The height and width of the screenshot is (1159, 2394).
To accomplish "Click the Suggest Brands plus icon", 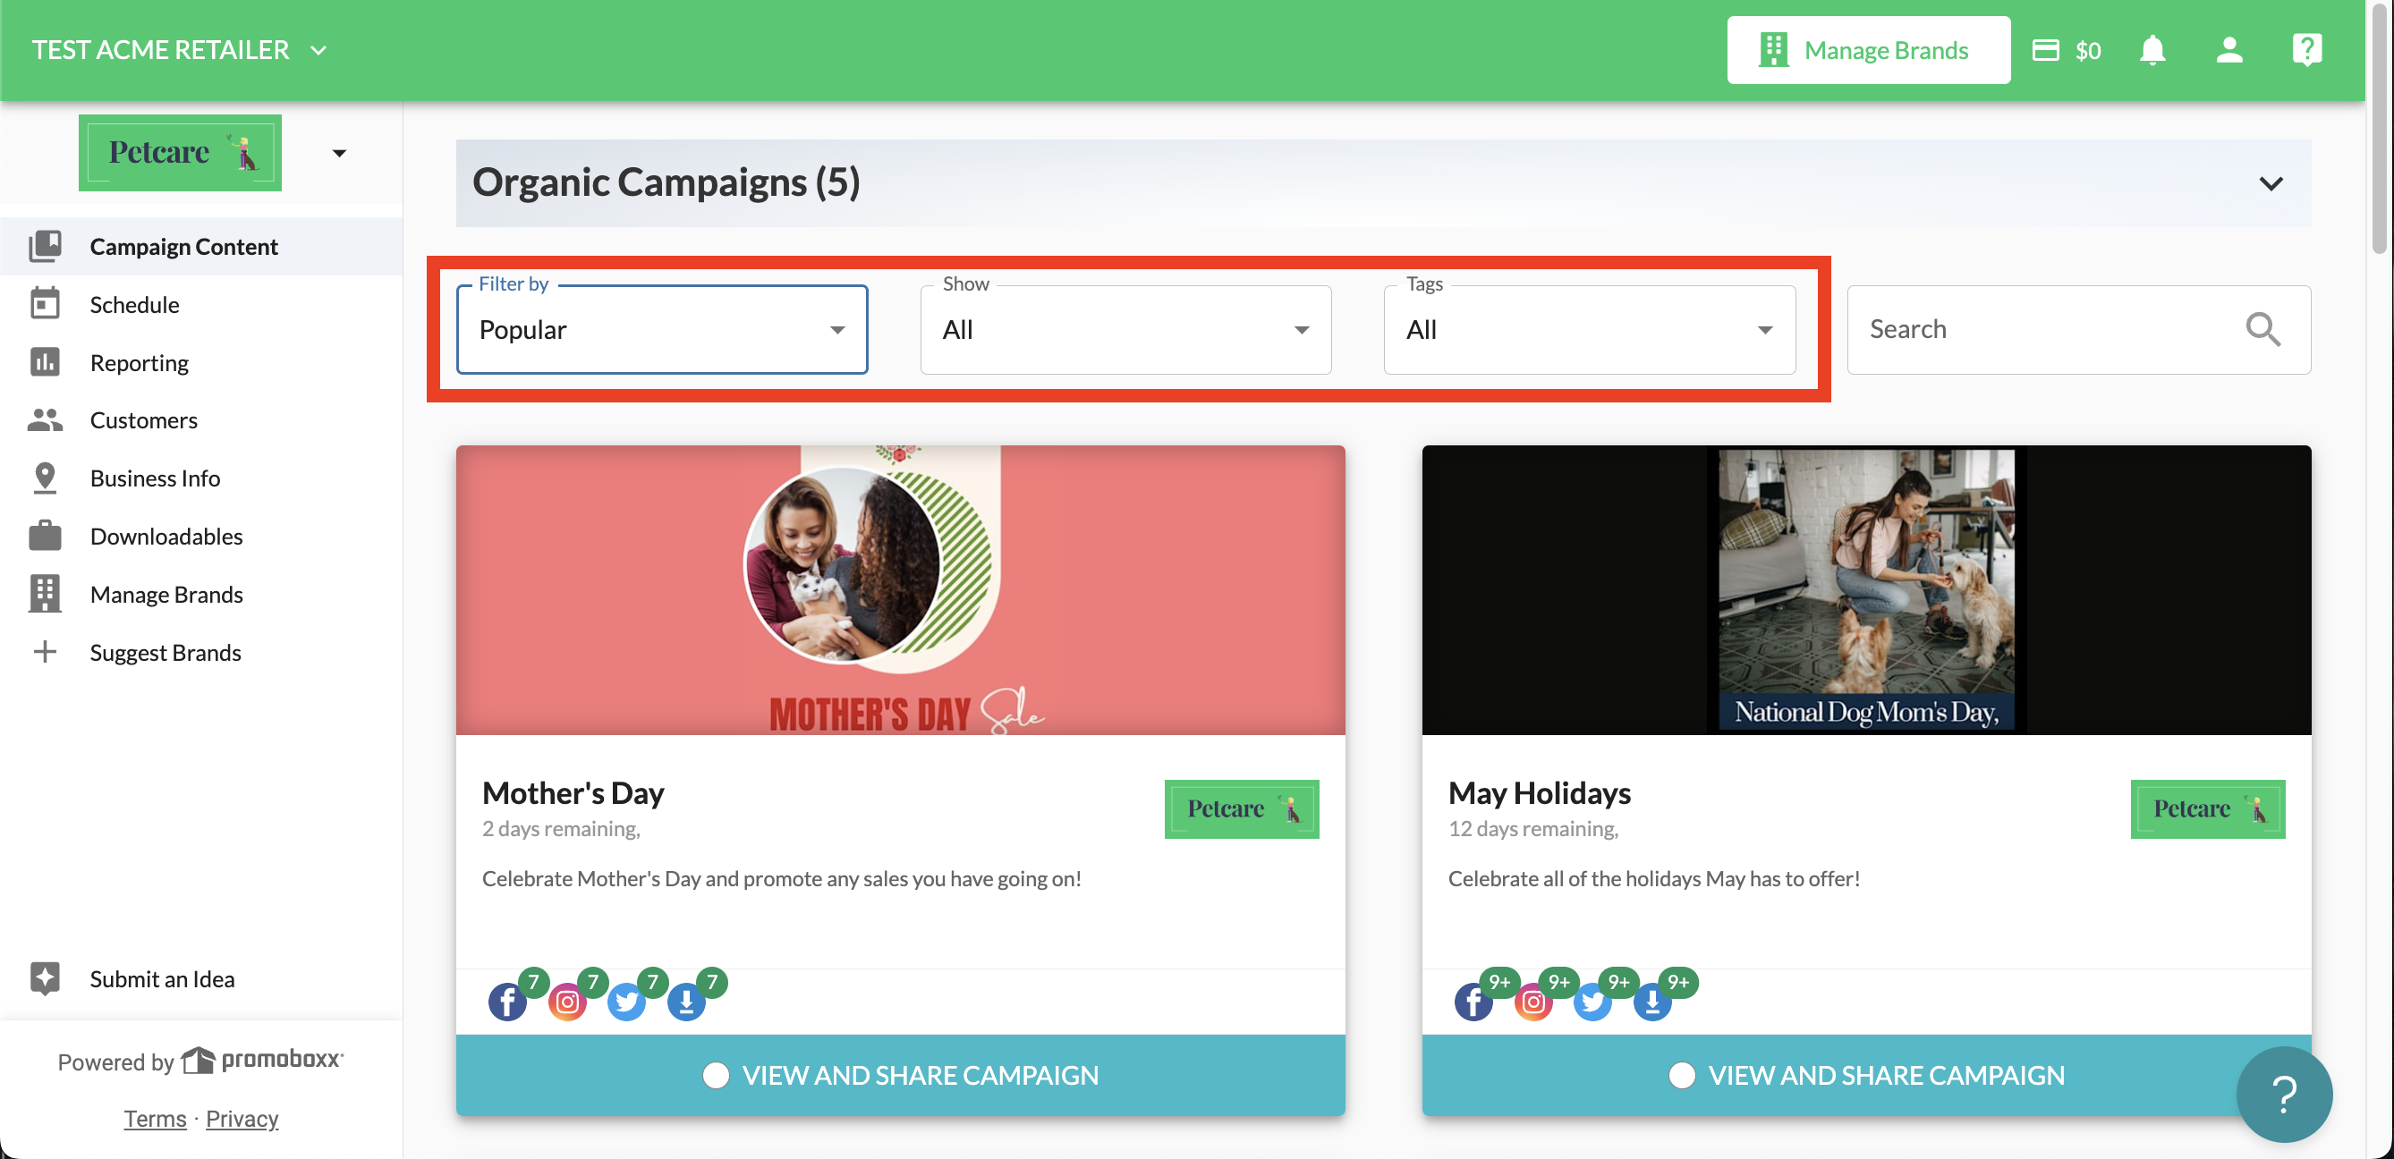I will (45, 652).
